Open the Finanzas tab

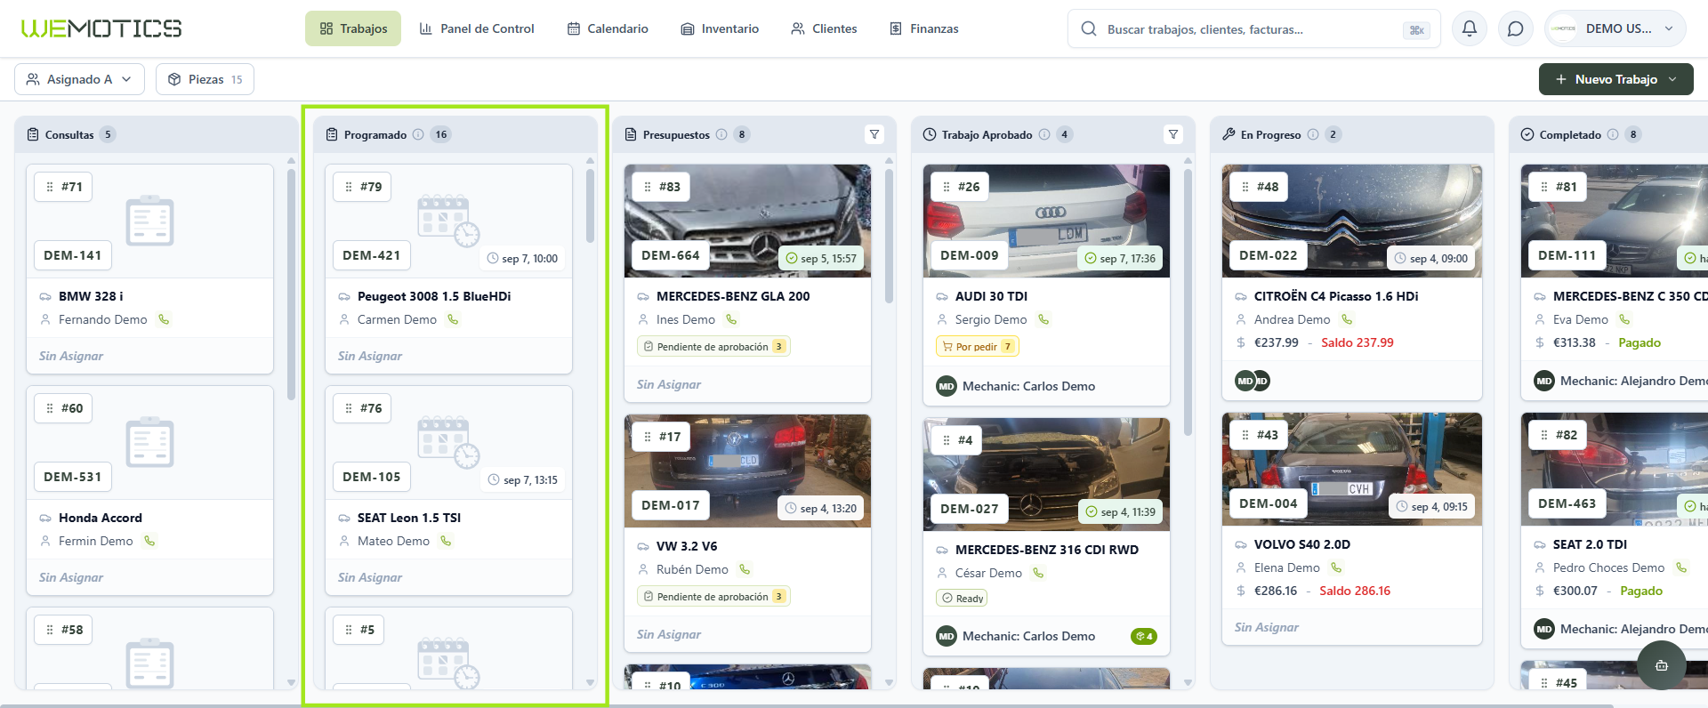point(924,28)
